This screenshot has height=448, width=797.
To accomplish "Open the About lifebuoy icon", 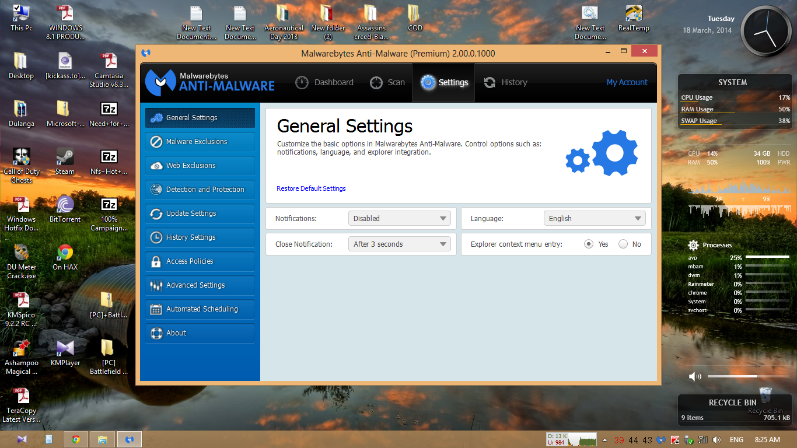I will click(x=156, y=333).
